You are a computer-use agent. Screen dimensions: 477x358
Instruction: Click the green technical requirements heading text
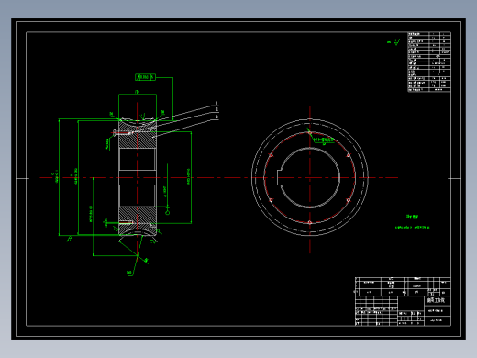[412, 217]
